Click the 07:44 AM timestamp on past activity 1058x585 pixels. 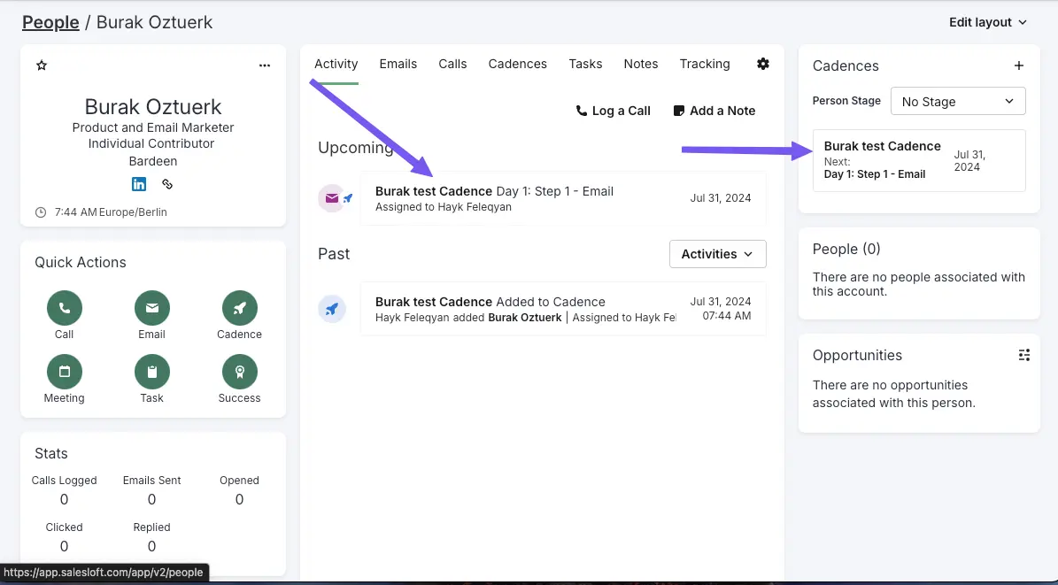click(727, 316)
